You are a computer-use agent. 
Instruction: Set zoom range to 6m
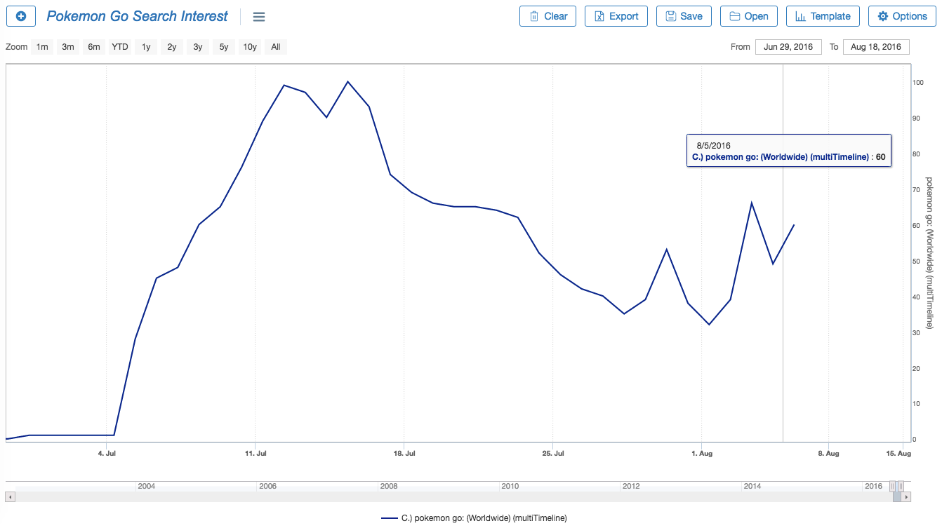94,47
